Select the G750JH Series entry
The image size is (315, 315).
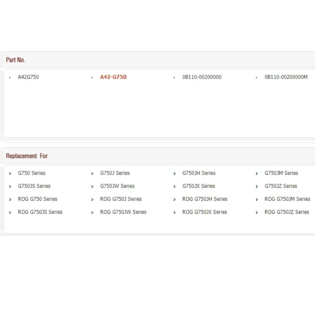click(199, 173)
